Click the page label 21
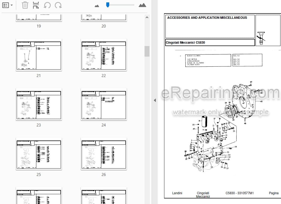This screenshot has height=204, width=281. point(39,76)
